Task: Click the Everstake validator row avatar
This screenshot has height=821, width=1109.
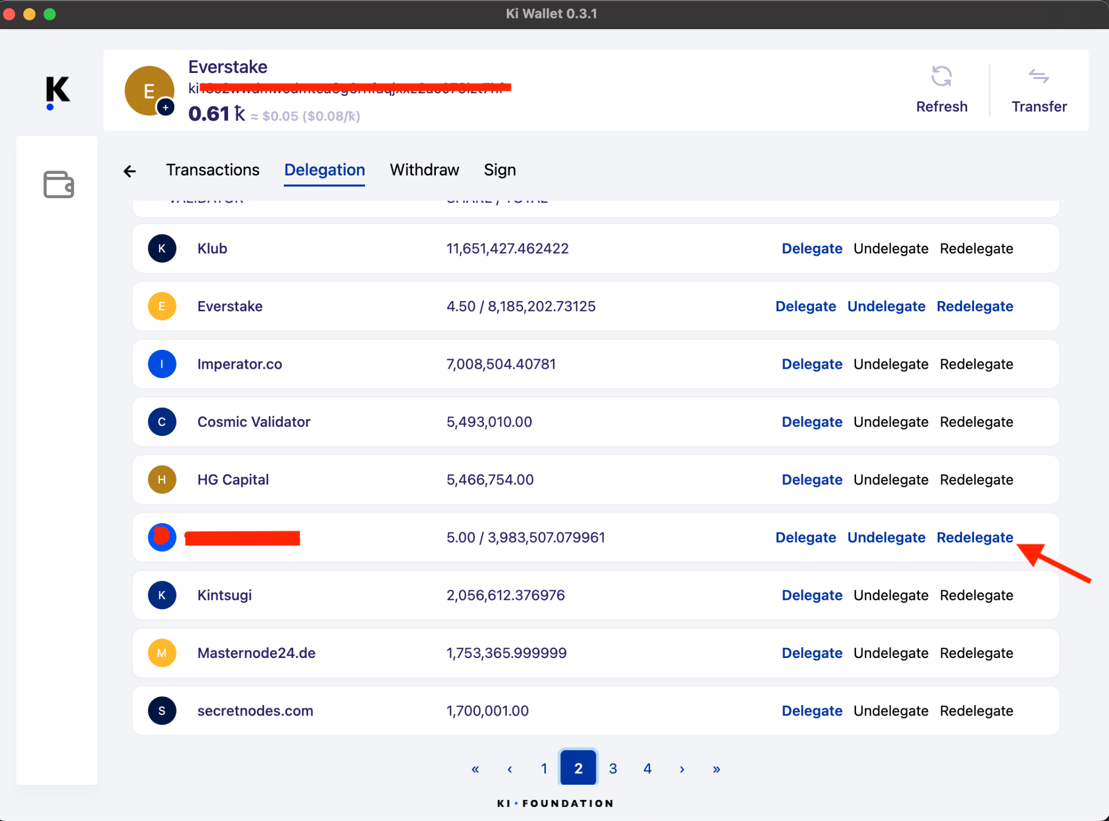Action: coord(162,307)
